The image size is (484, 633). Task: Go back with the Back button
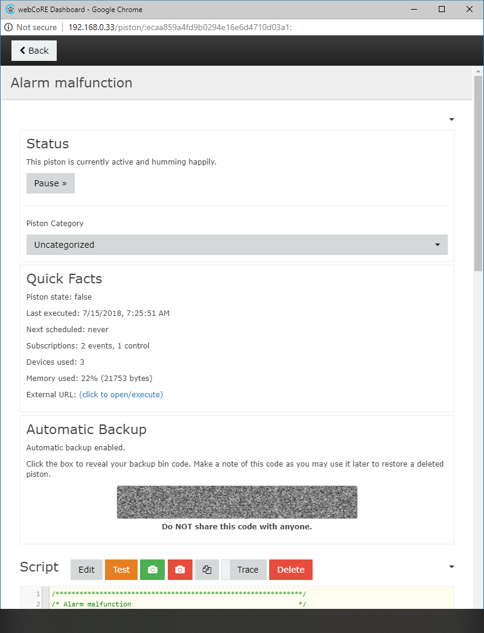[34, 51]
